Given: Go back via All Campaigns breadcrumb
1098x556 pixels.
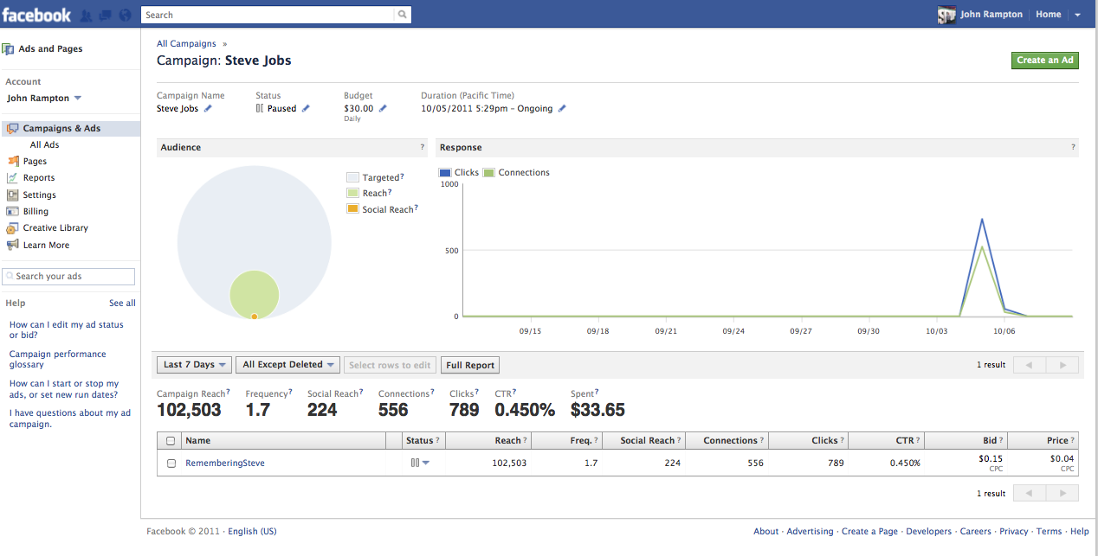Looking at the screenshot, I should [186, 43].
